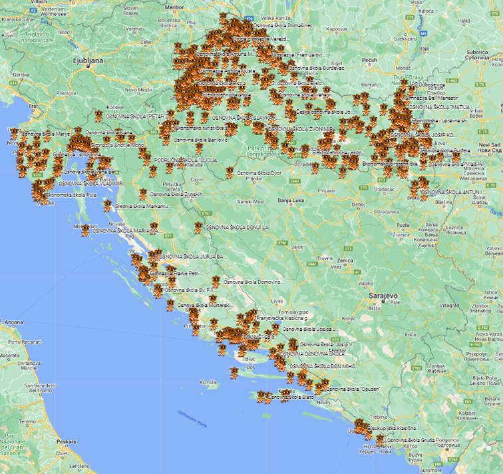Click marker left of Ekonomska škola Pula label
The height and width of the screenshot is (474, 503).
click(39, 195)
